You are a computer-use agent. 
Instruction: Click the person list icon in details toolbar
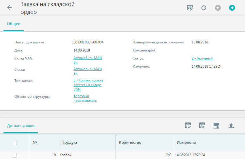[216, 125]
